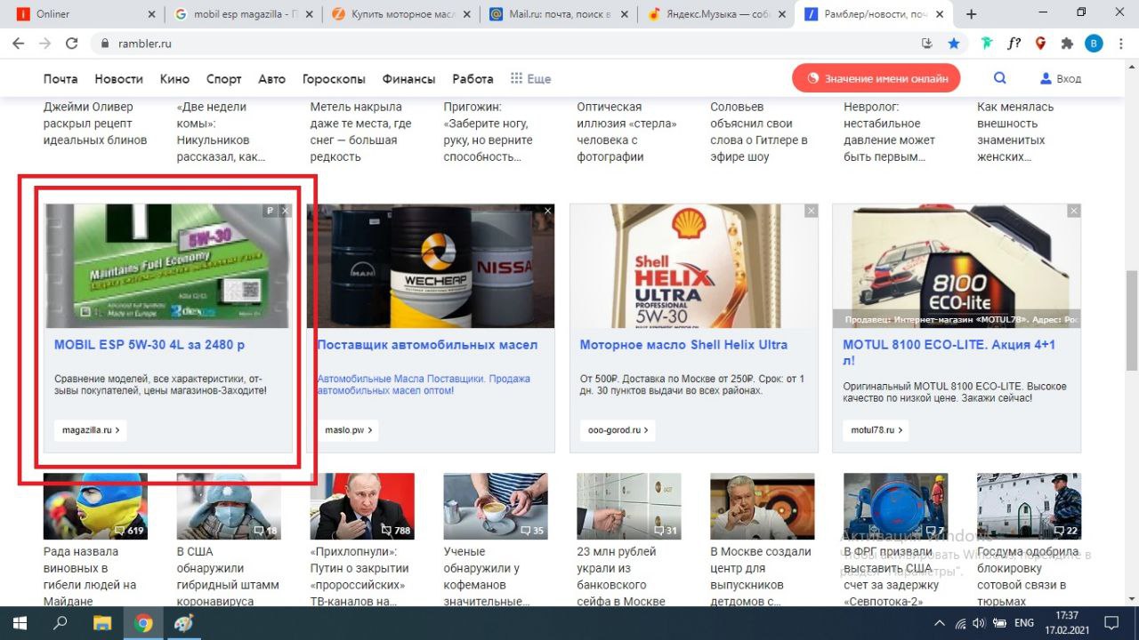The height and width of the screenshot is (640, 1139).
Task: Switch input language ENG indicator
Action: click(1024, 623)
